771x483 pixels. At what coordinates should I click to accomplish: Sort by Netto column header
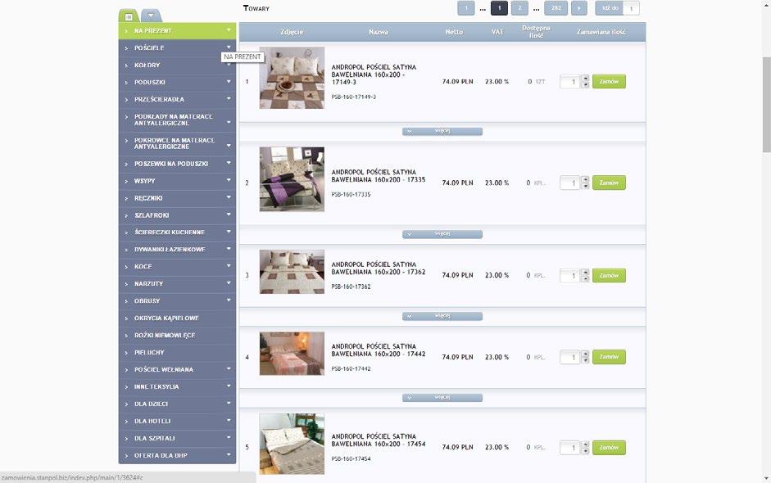454,32
